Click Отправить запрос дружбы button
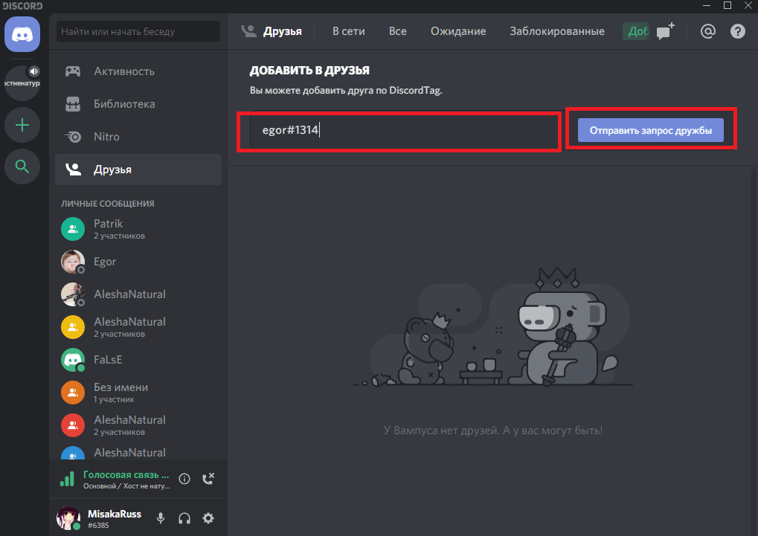758x536 pixels. [650, 131]
